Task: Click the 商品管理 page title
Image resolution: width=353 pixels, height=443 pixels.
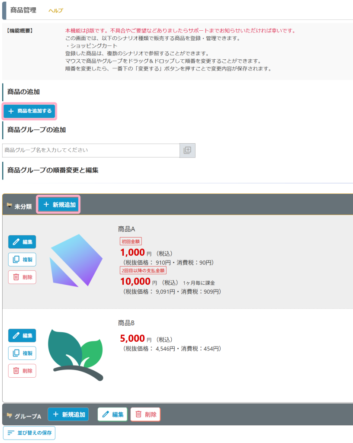Action: [x=23, y=10]
